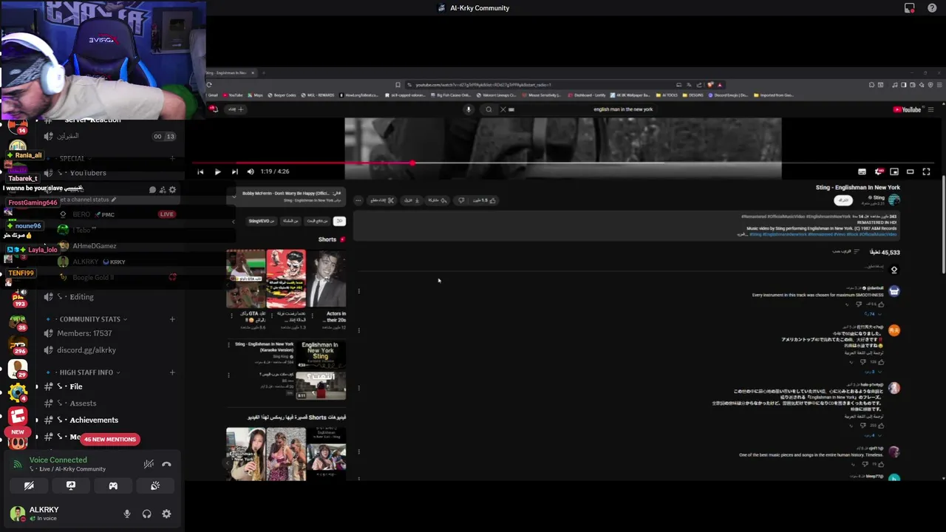Play the YouTube video in the stream
This screenshot has width=946, height=532.
point(217,171)
